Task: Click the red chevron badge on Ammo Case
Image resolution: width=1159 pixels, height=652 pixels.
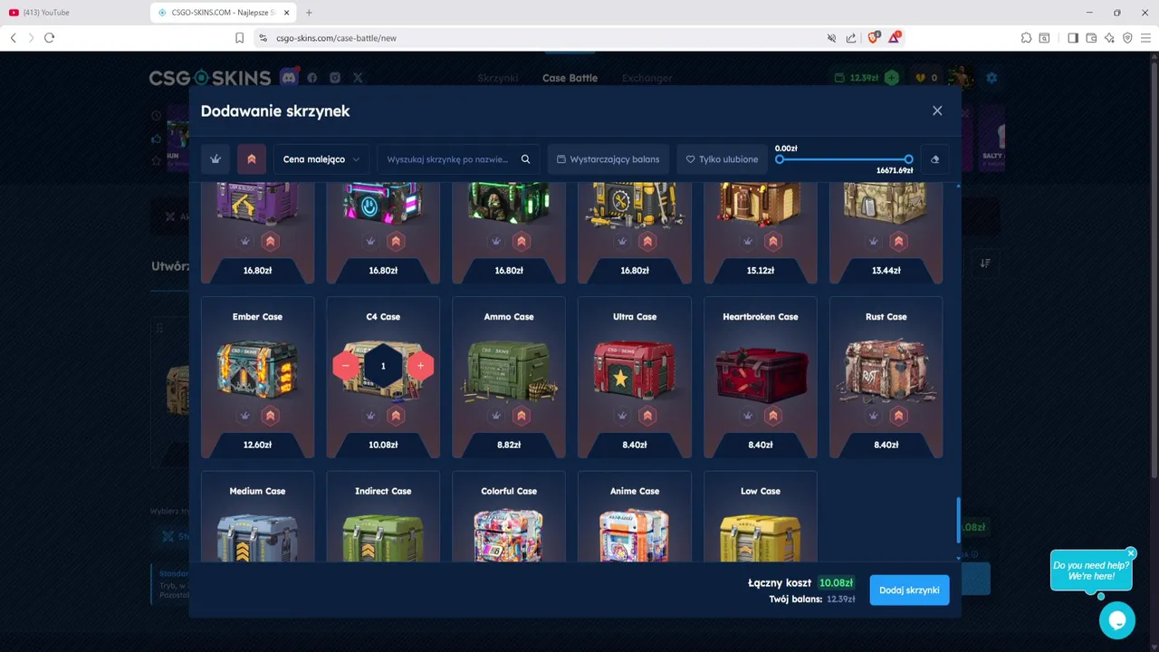Action: [522, 416]
